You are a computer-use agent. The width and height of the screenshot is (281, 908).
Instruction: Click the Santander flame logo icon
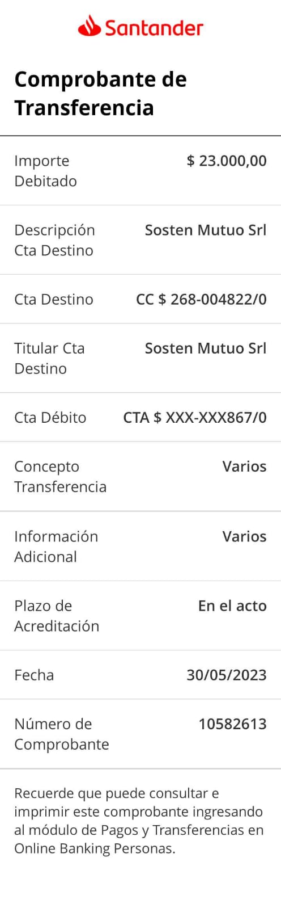89,26
